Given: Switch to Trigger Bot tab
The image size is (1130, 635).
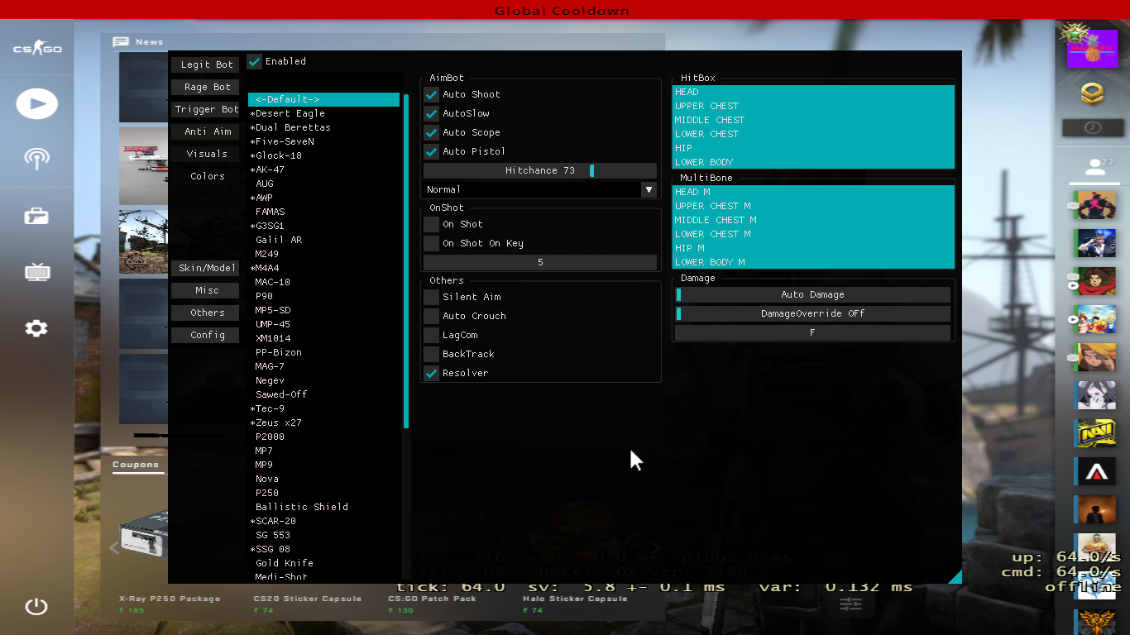Looking at the screenshot, I should [206, 109].
